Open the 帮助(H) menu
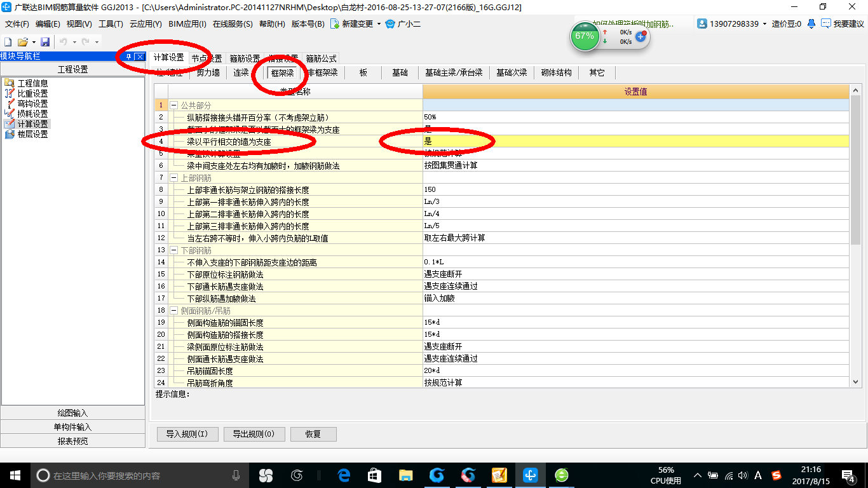The width and height of the screenshot is (868, 488). point(272,24)
